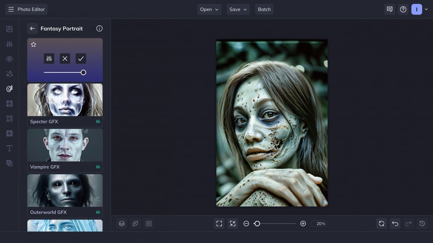The width and height of the screenshot is (433, 243).
Task: Select the Artsy palette sidebar icon
Action: pyautogui.click(x=9, y=88)
